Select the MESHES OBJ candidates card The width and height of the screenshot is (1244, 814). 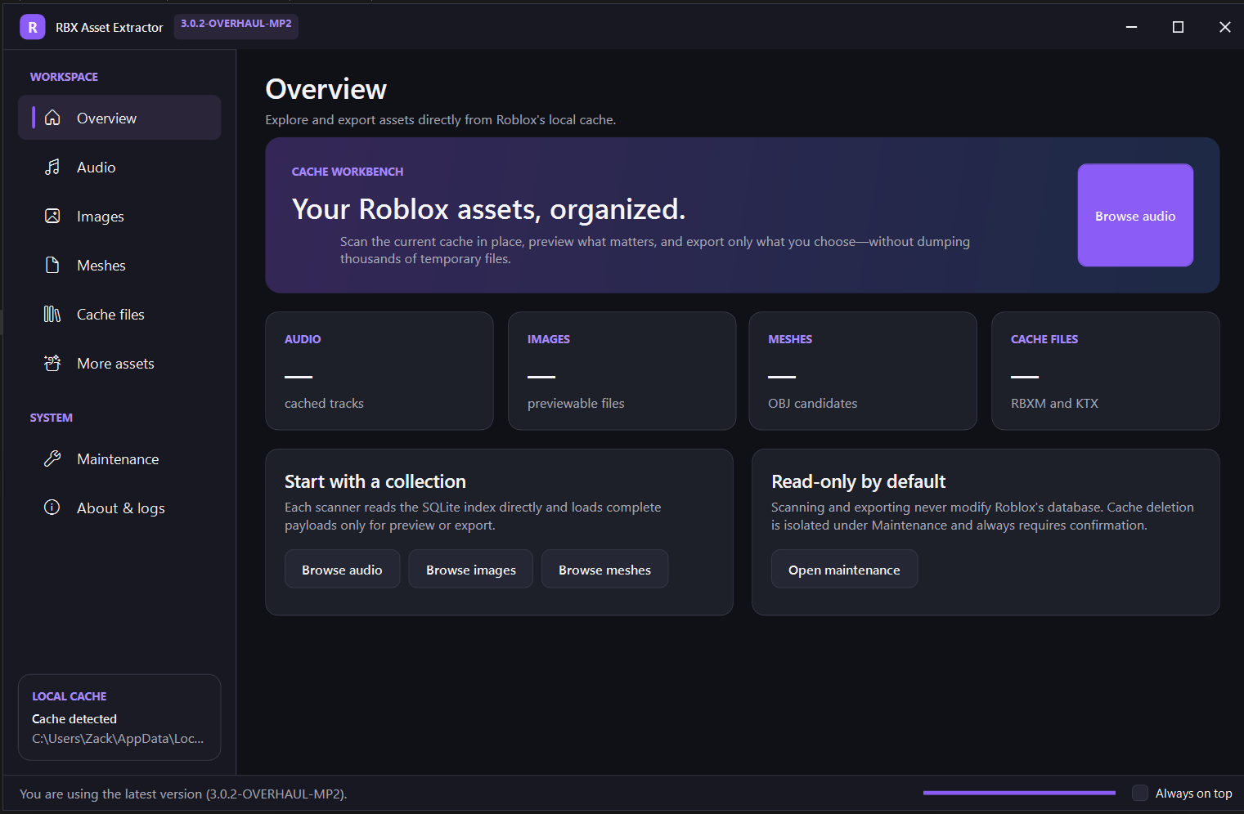point(863,371)
